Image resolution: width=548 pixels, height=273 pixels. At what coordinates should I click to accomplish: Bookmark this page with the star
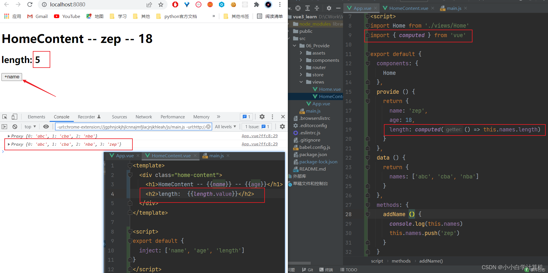tap(161, 4)
